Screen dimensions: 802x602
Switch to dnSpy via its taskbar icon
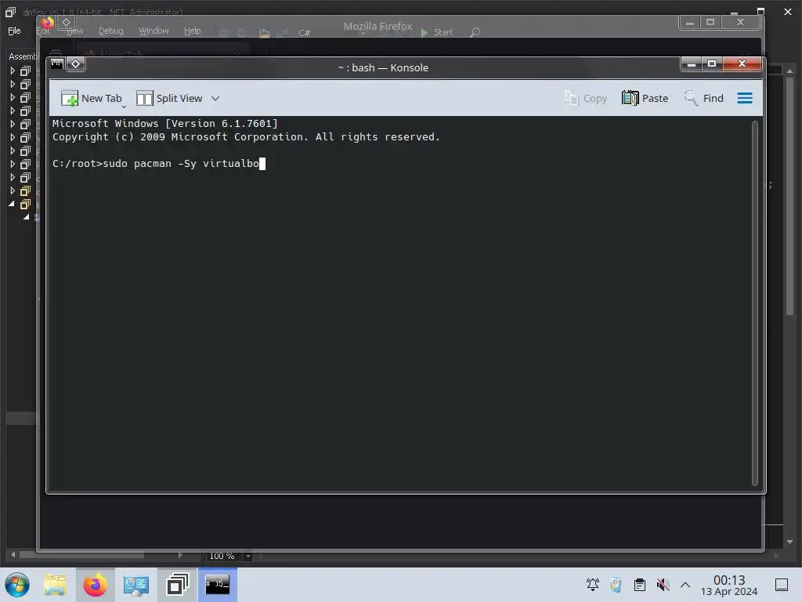click(177, 585)
